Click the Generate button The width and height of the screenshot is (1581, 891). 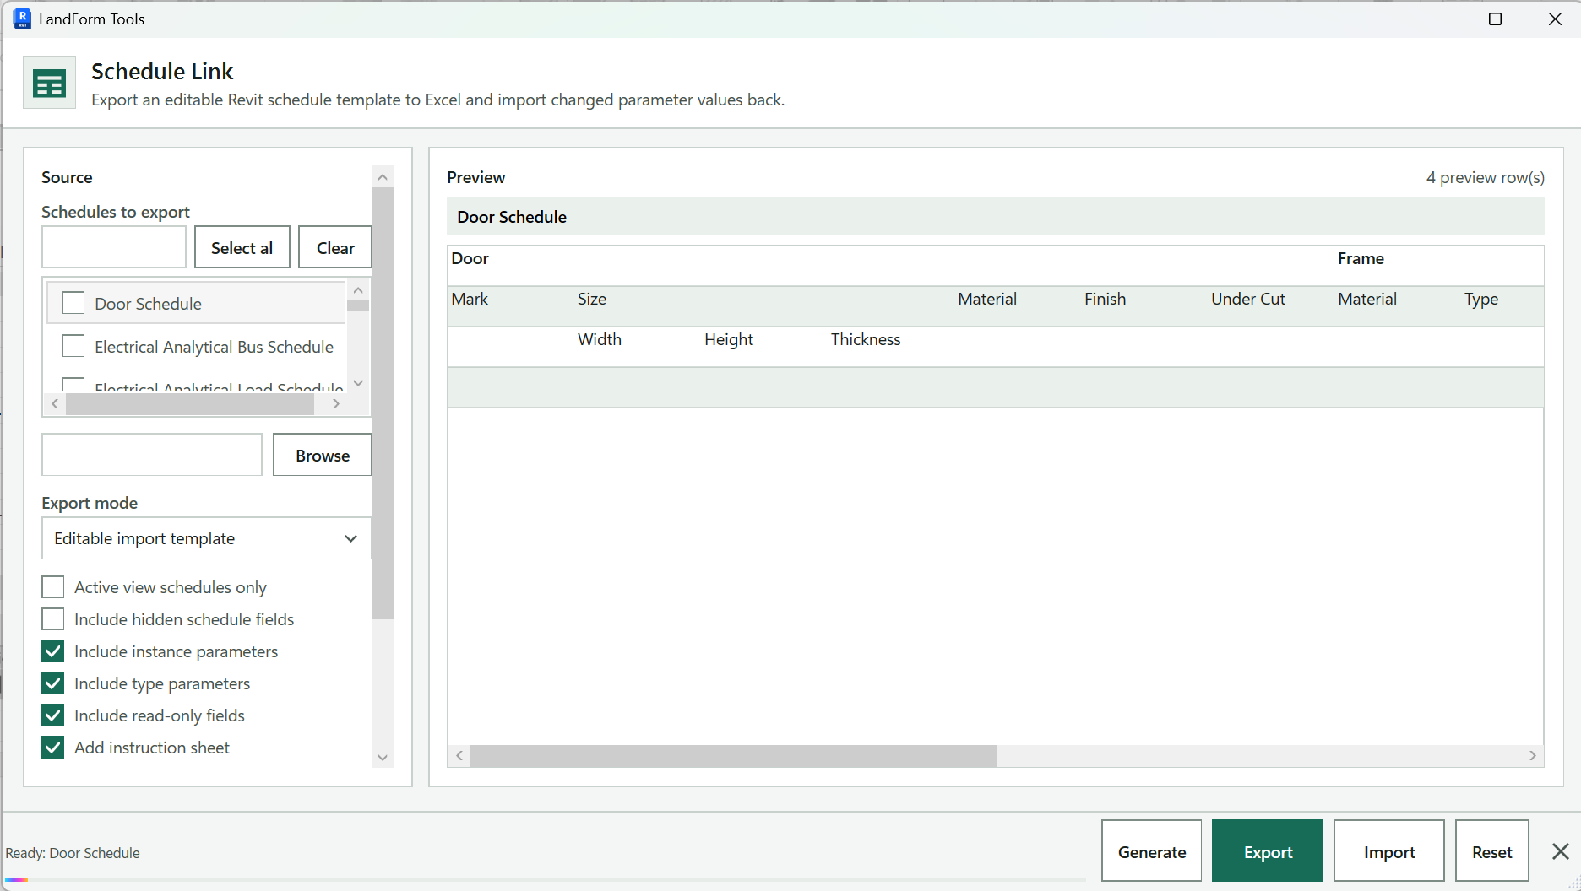1152,851
